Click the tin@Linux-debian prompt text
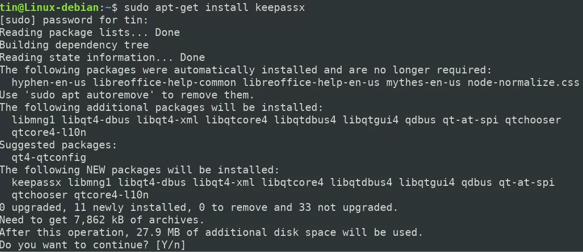The image size is (583, 252). pos(49,7)
